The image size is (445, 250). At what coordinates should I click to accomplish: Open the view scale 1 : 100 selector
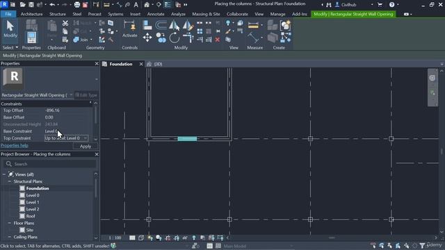(115, 237)
